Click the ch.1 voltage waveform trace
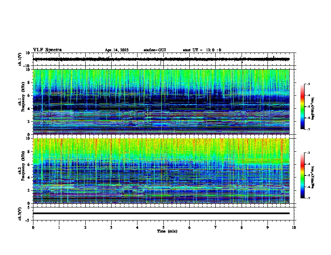 (x=161, y=59)
